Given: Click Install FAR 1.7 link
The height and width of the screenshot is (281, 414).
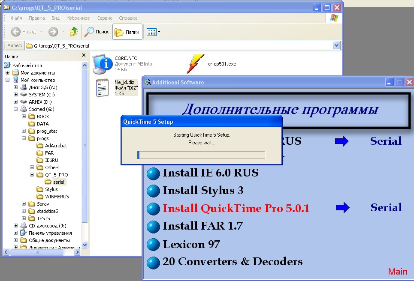Looking at the screenshot, I should (x=202, y=226).
